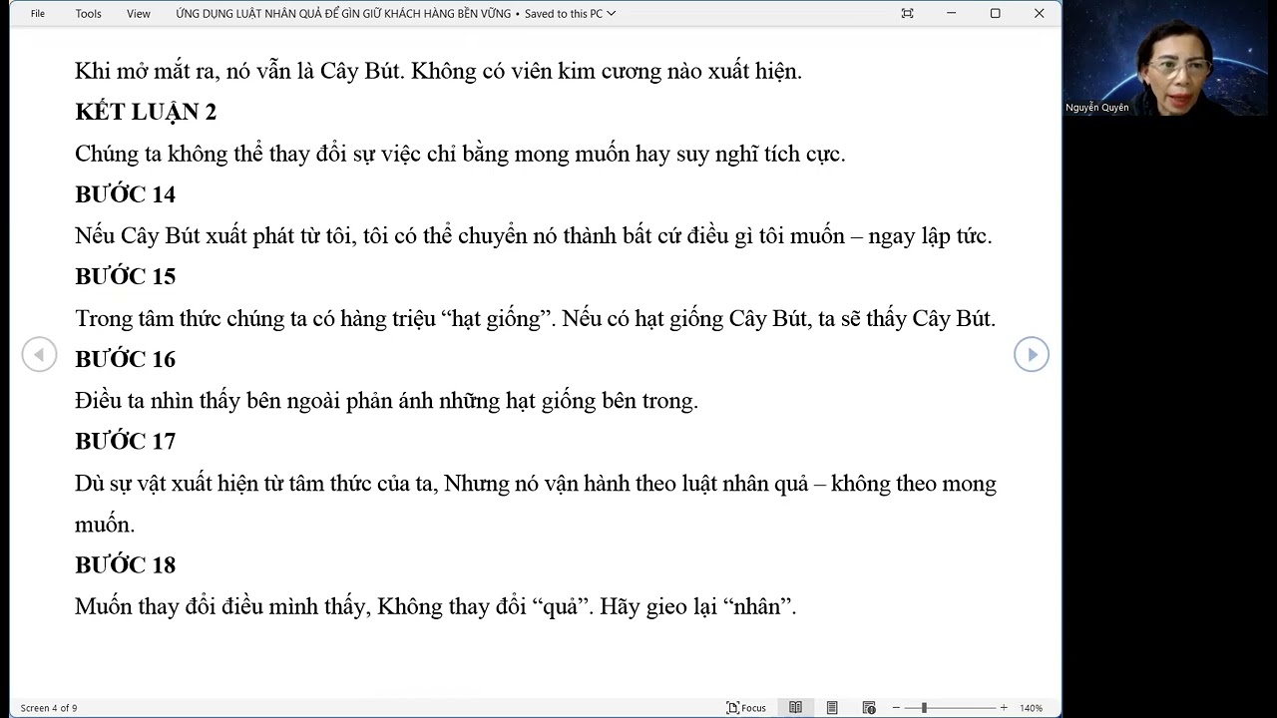Open the File menu
The image size is (1277, 718).
tap(38, 14)
